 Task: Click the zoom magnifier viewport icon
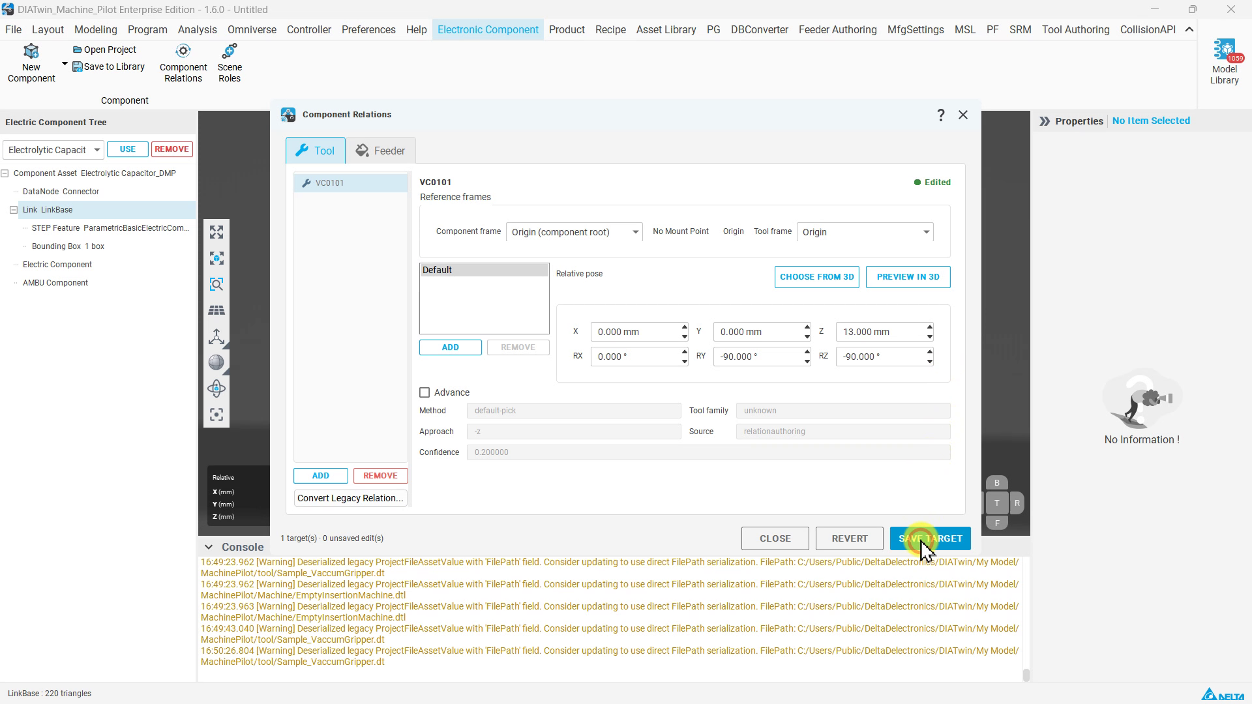click(216, 284)
